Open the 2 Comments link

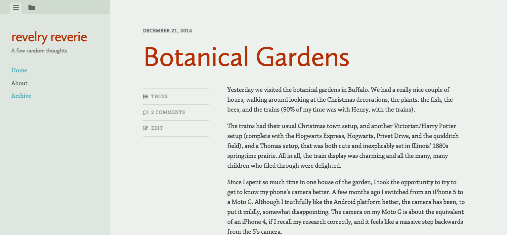(x=168, y=112)
